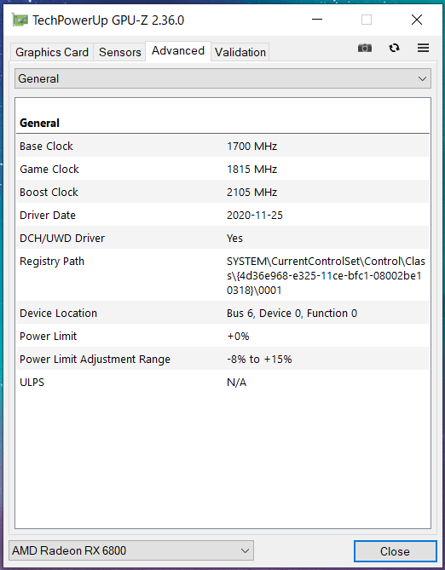This screenshot has height=570, width=445.
Task: Click the TechPowerUp GPU-Z 2.36.0 title text
Action: [108, 20]
